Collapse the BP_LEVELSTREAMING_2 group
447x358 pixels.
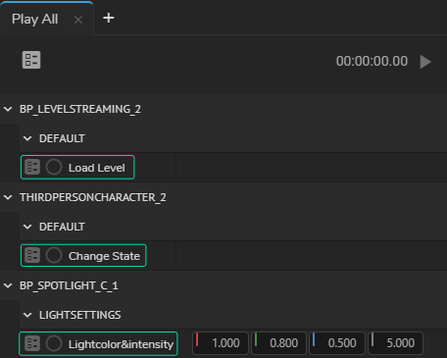point(8,109)
